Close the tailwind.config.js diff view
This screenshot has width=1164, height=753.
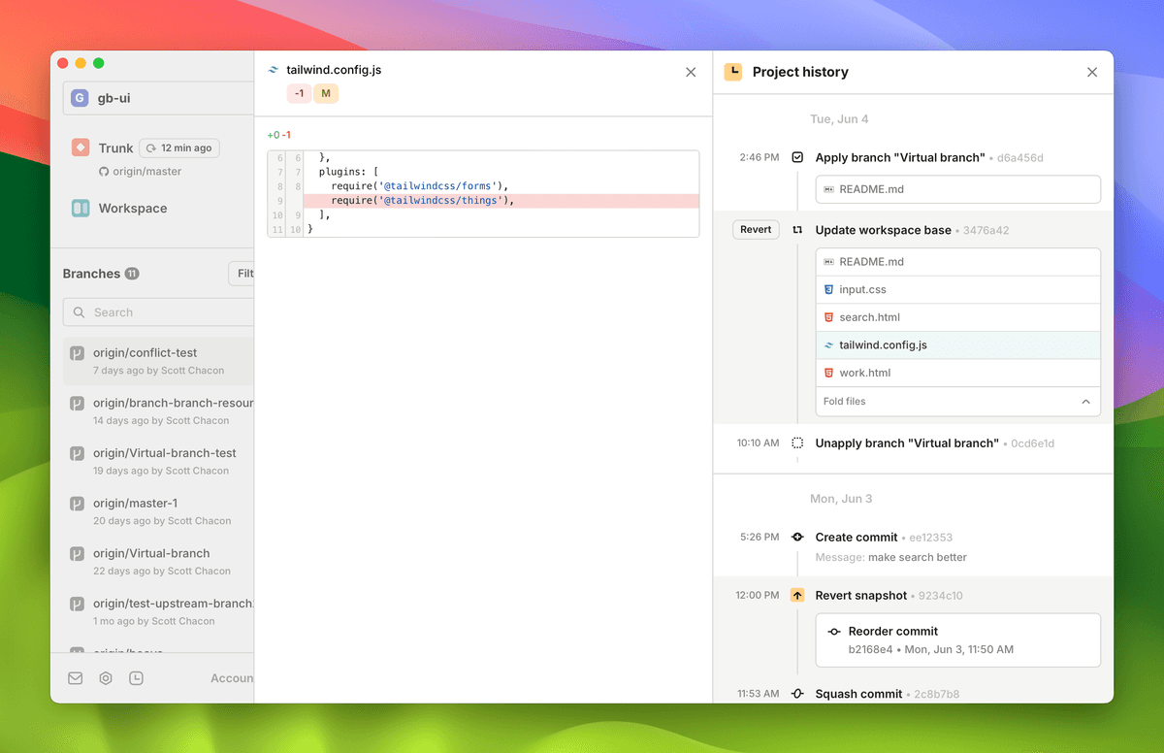pos(691,72)
